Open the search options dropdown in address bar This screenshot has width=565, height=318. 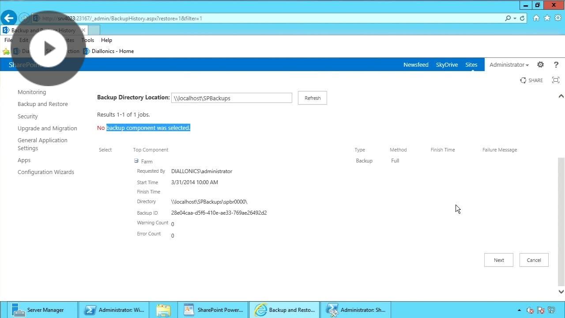(x=514, y=18)
